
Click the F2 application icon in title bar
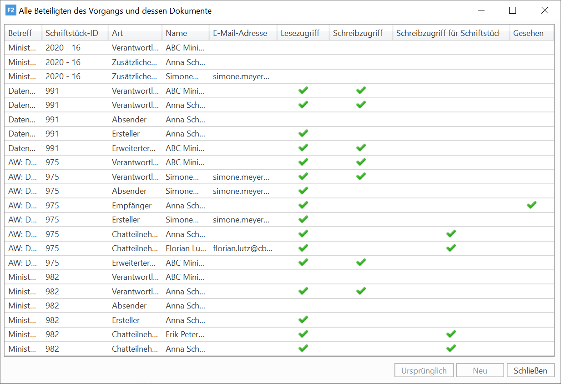(10, 10)
